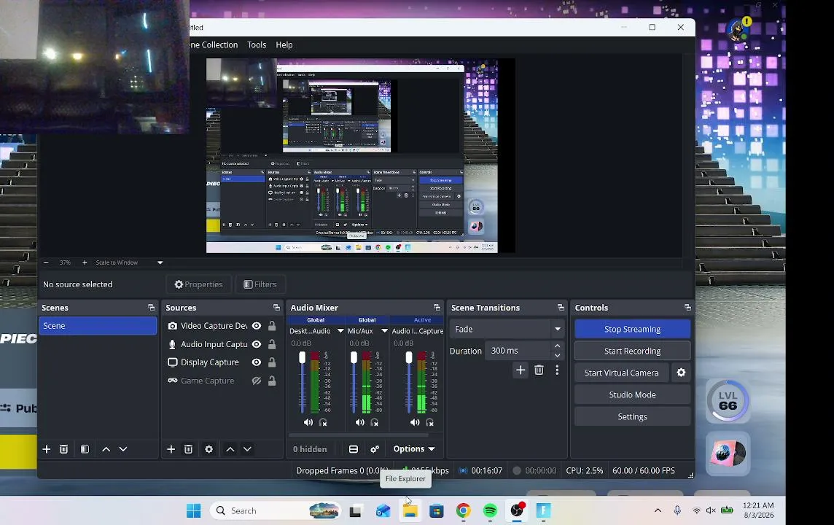834x525 pixels.
Task: Open scene filters in the Scenes toolbar
Action: 85,449
